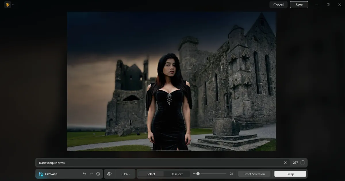The image size is (345, 181).
Task: Open the 83% zoom level dropdown
Action: point(125,174)
